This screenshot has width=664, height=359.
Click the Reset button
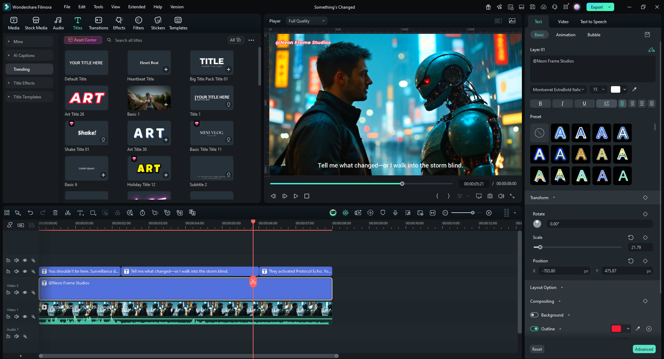[x=537, y=349]
